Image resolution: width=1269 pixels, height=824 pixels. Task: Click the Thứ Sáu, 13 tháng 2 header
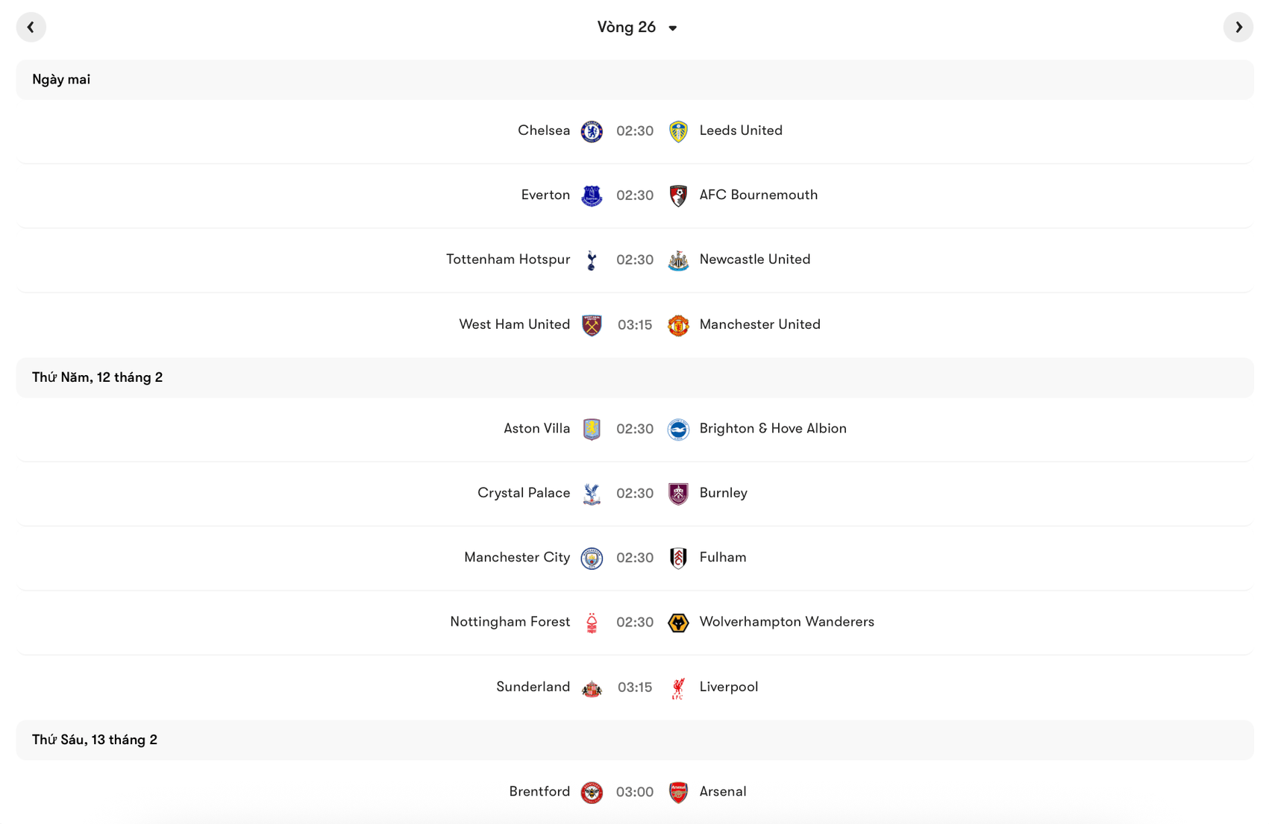pyautogui.click(x=94, y=739)
